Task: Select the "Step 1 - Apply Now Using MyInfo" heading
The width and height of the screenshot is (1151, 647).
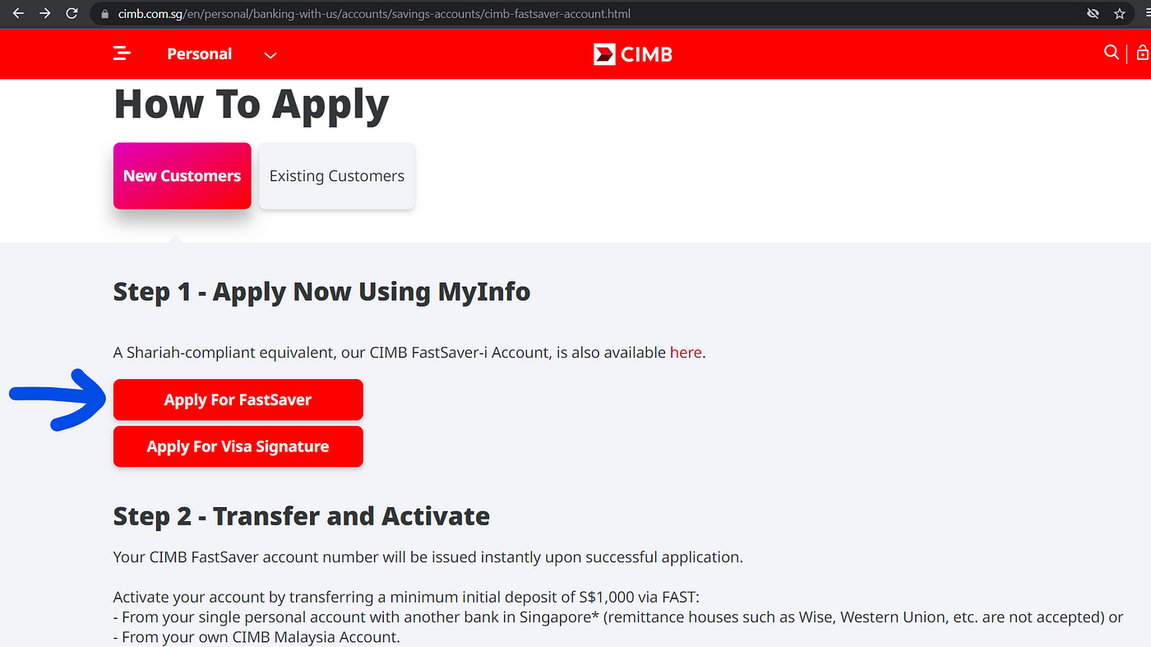Action: click(321, 292)
